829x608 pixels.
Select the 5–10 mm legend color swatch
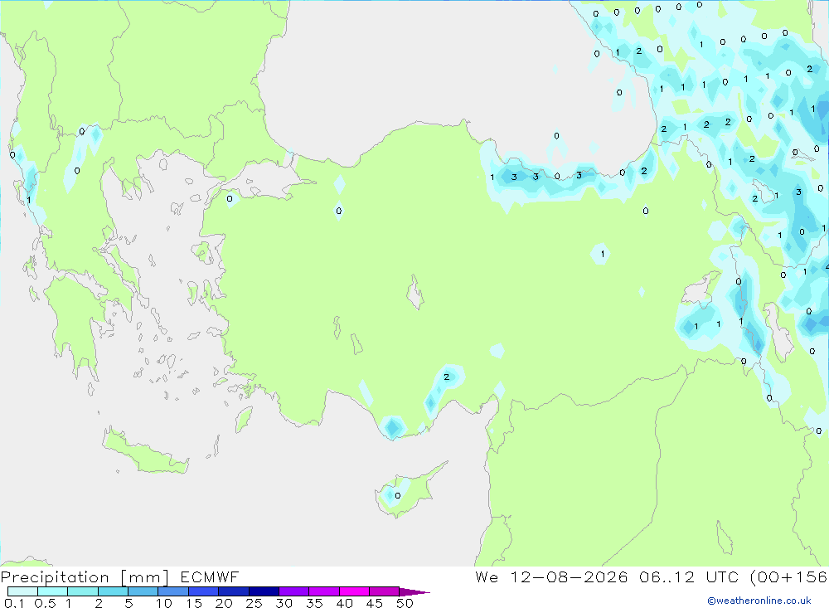[x=143, y=591]
